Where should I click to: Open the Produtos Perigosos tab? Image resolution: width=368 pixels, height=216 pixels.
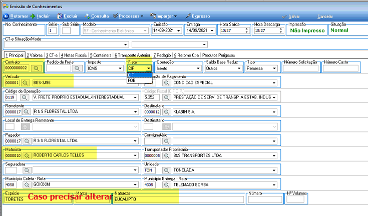click(x=218, y=55)
